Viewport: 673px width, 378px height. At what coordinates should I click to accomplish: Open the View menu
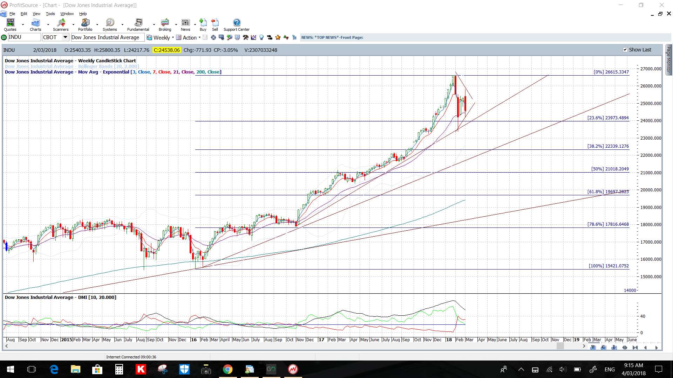[x=36, y=14]
